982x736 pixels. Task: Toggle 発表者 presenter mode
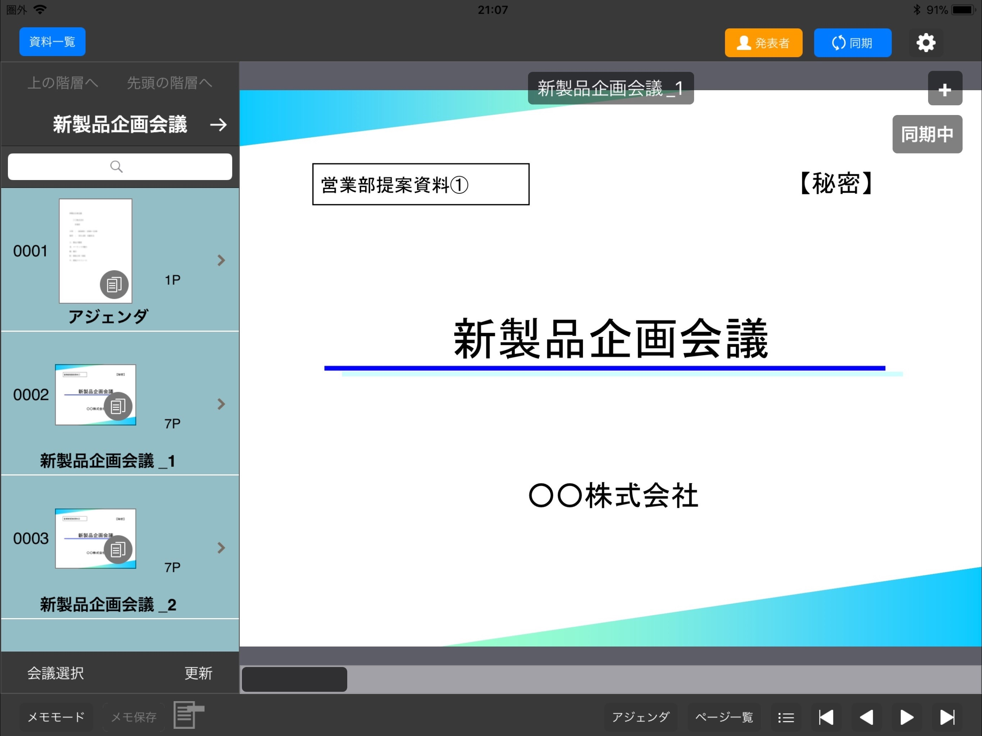[x=763, y=43]
